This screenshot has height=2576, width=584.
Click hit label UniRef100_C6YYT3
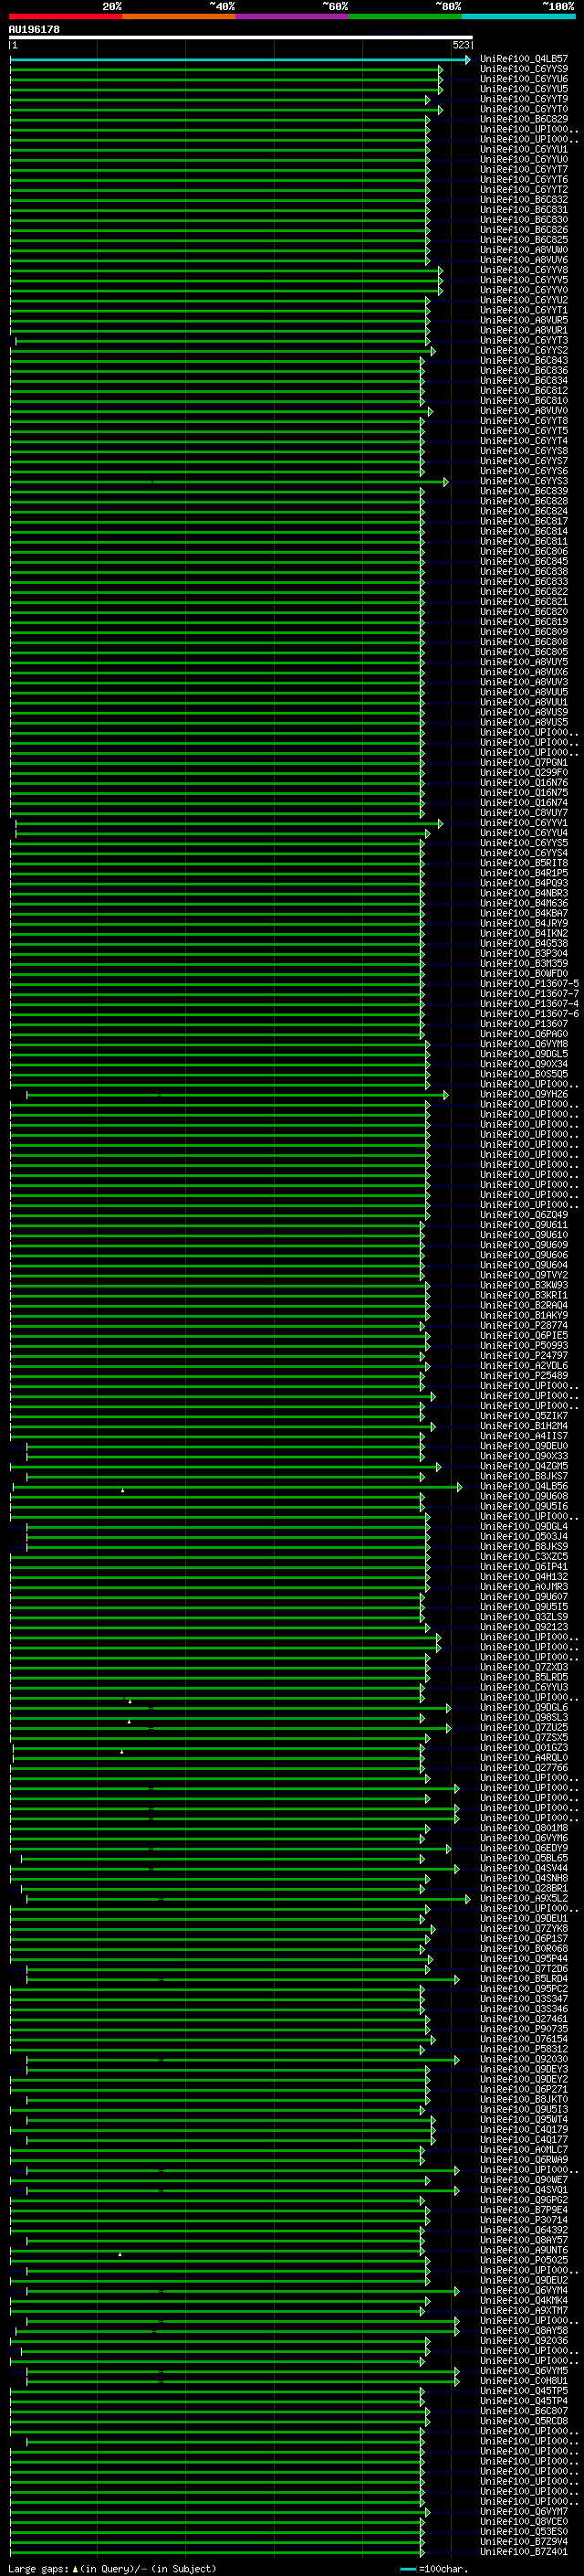click(524, 340)
